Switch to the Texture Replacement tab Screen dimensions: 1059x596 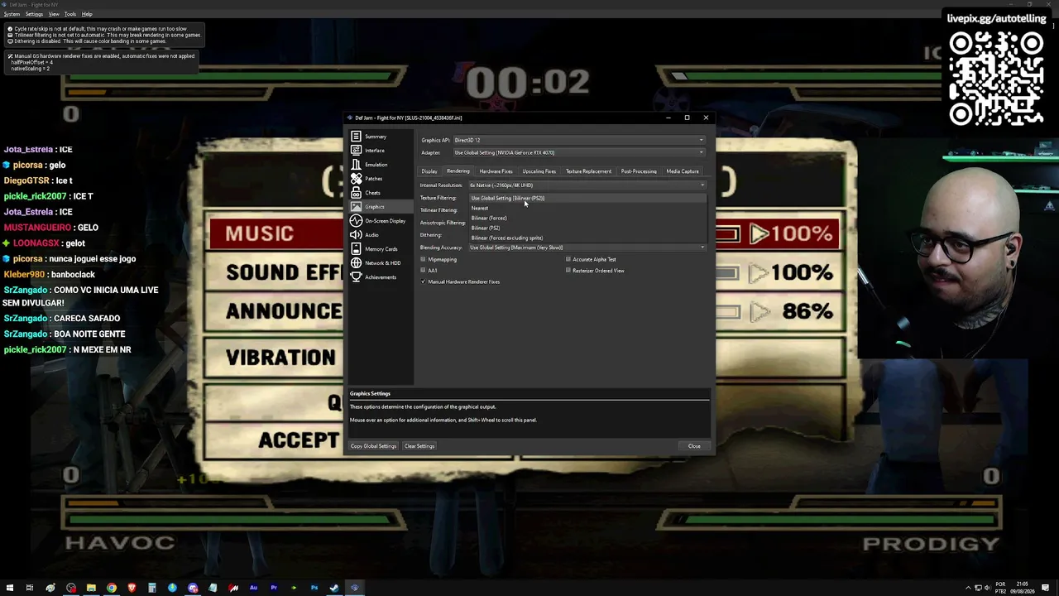coord(589,171)
